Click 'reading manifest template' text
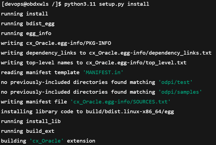Screen dimensions: 216x145 pos(40,72)
